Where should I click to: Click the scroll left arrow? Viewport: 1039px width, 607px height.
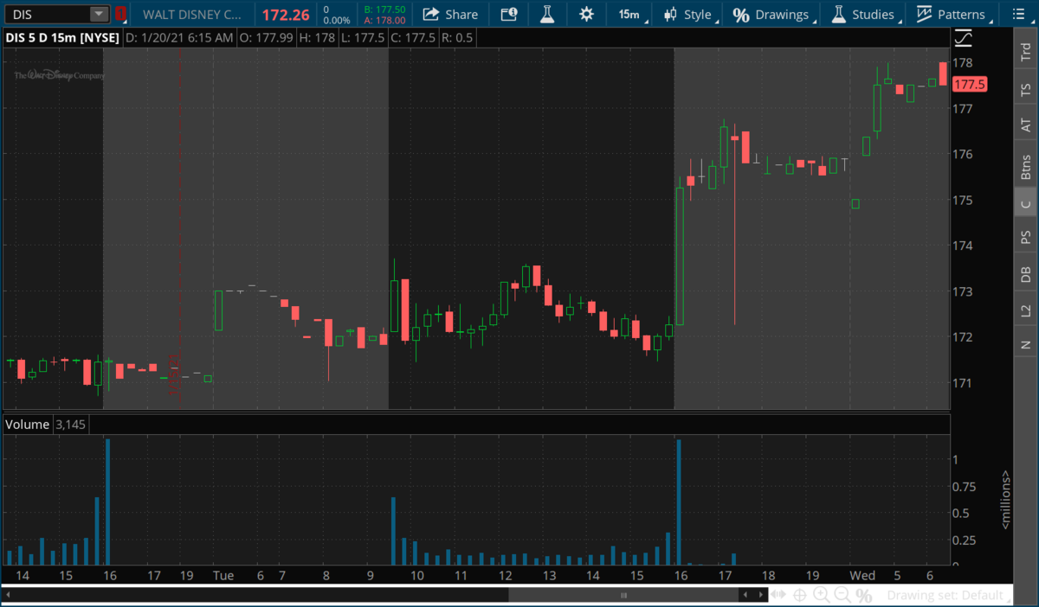[745, 595]
